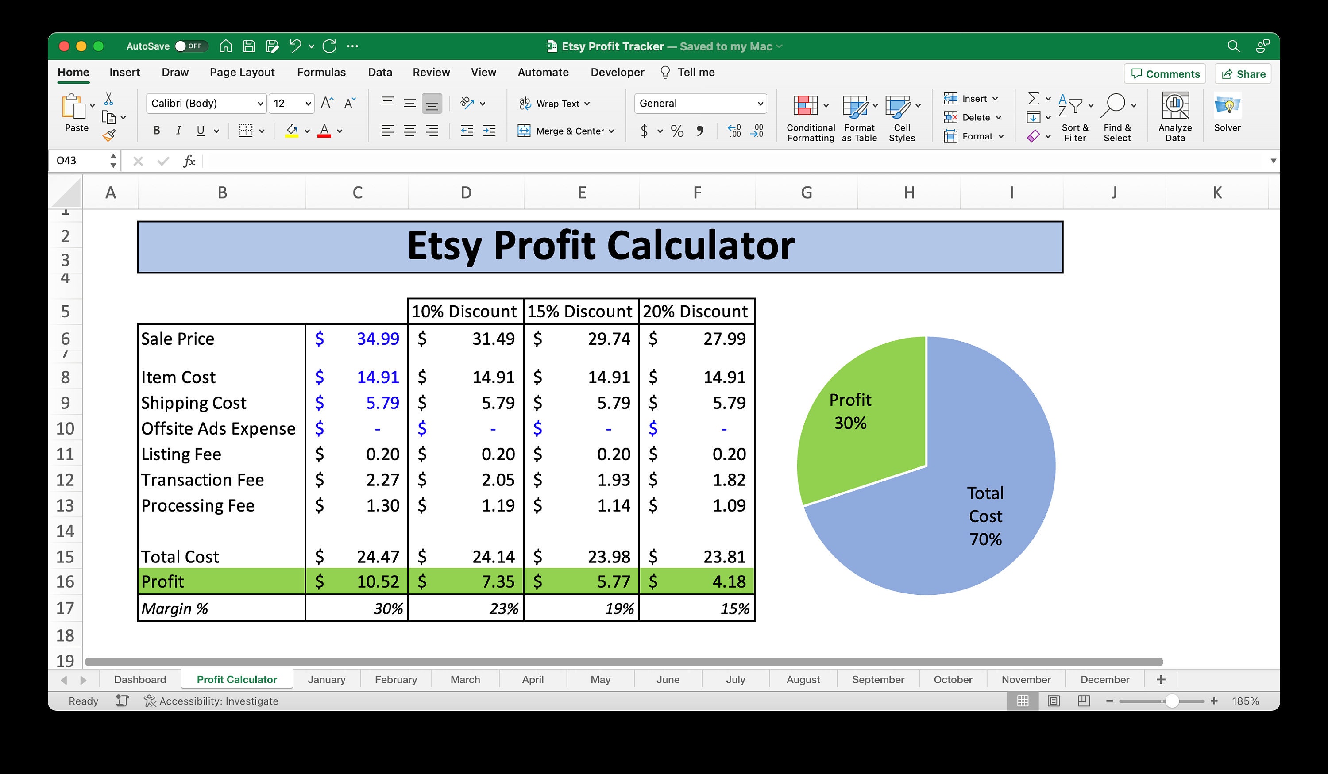1328x774 pixels.
Task: Switch to the Formulas ribbon tab
Action: tap(321, 72)
